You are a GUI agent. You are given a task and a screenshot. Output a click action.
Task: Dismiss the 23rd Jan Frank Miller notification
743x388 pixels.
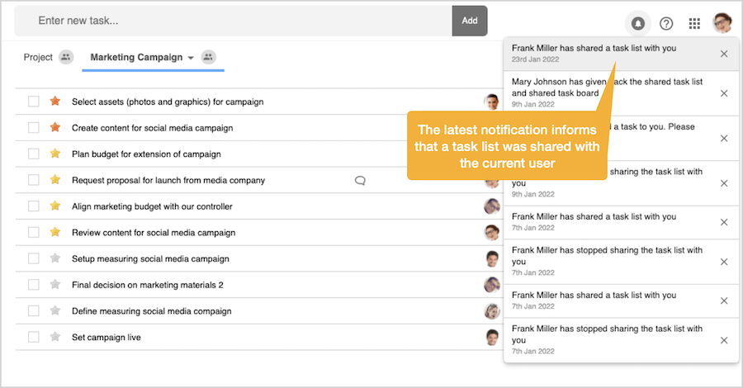[724, 54]
